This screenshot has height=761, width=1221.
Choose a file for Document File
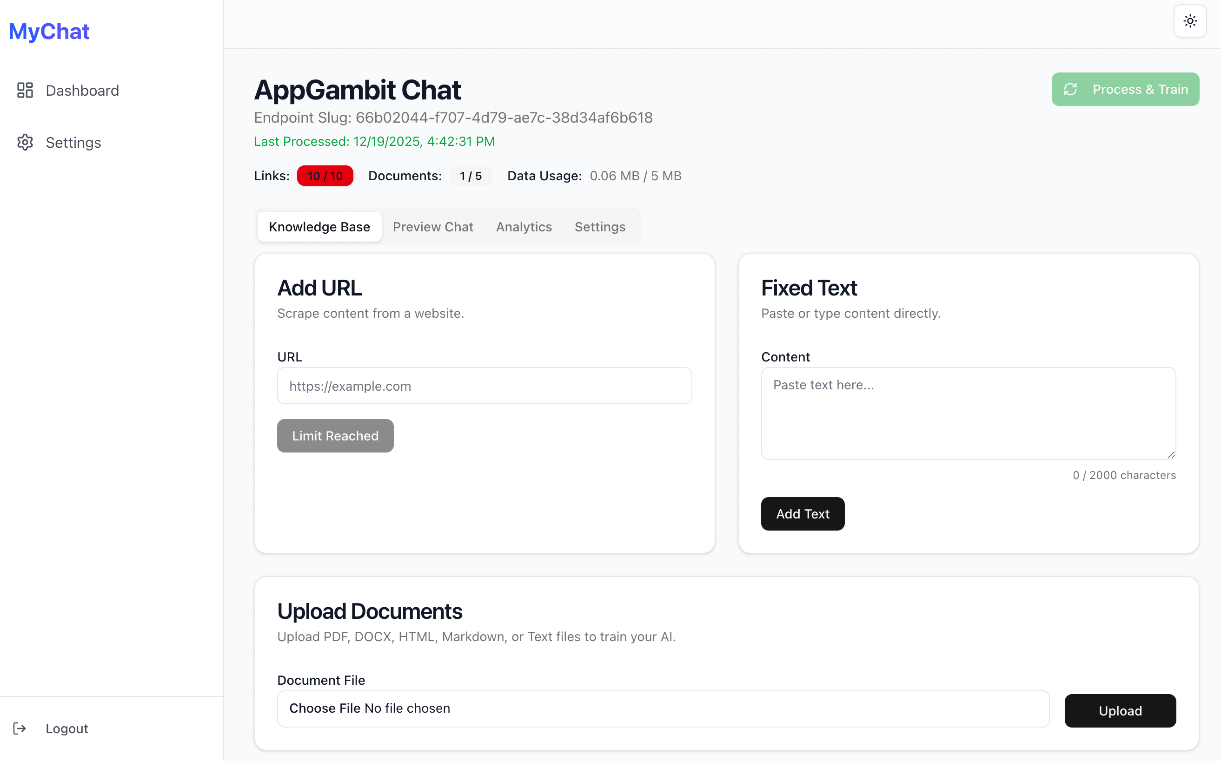663,709
